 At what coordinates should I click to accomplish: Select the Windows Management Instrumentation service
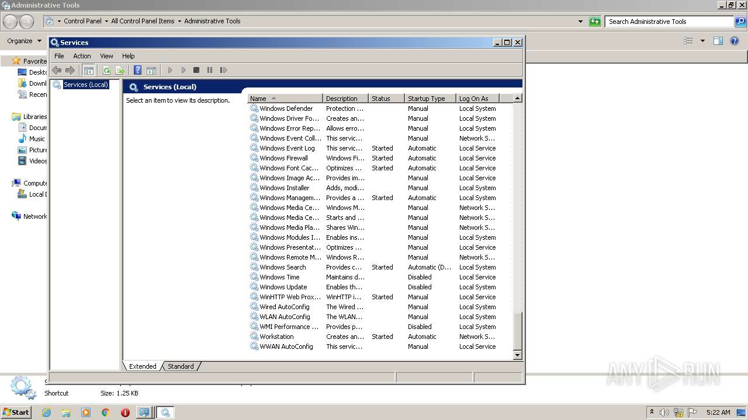pyautogui.click(x=380, y=198)
